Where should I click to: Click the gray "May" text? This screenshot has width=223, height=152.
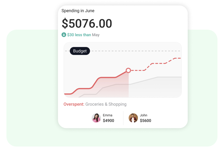tap(96, 35)
